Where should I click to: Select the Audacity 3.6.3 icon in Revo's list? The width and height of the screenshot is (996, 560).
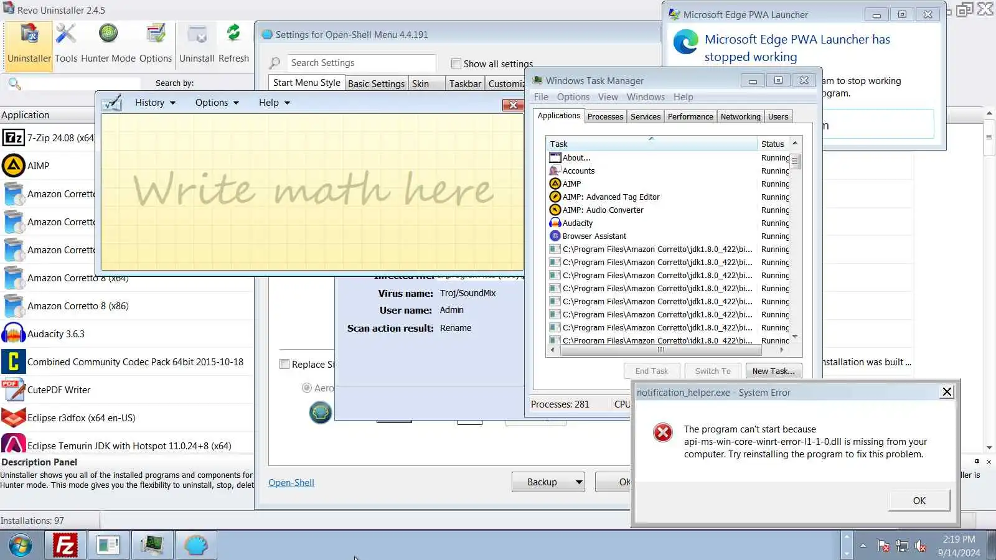(x=13, y=334)
